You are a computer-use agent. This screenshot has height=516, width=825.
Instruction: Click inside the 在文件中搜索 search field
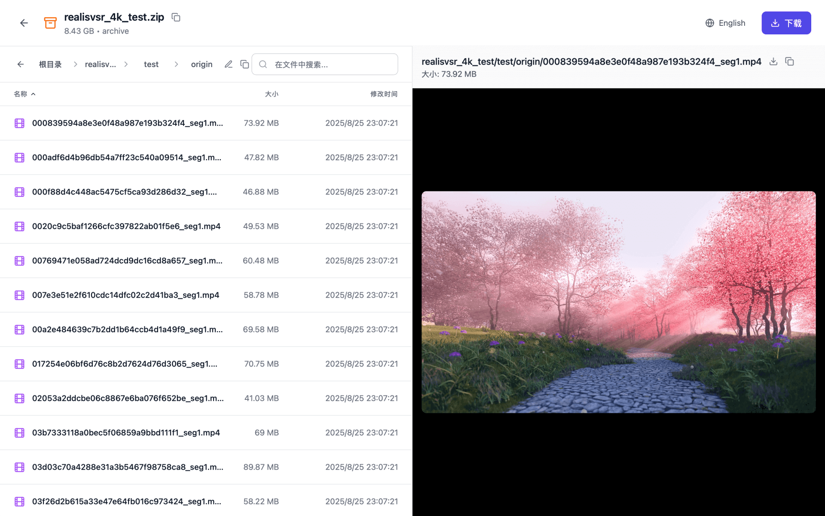(x=324, y=64)
